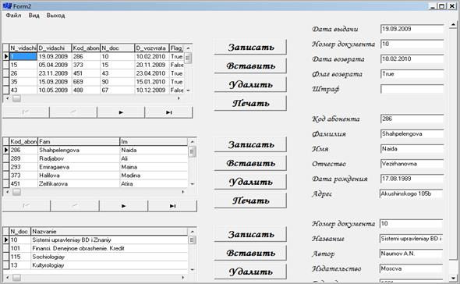Image resolution: width=460 pixels, height=284 pixels.
Task: Click Выход in the menu bar
Action: click(x=55, y=16)
